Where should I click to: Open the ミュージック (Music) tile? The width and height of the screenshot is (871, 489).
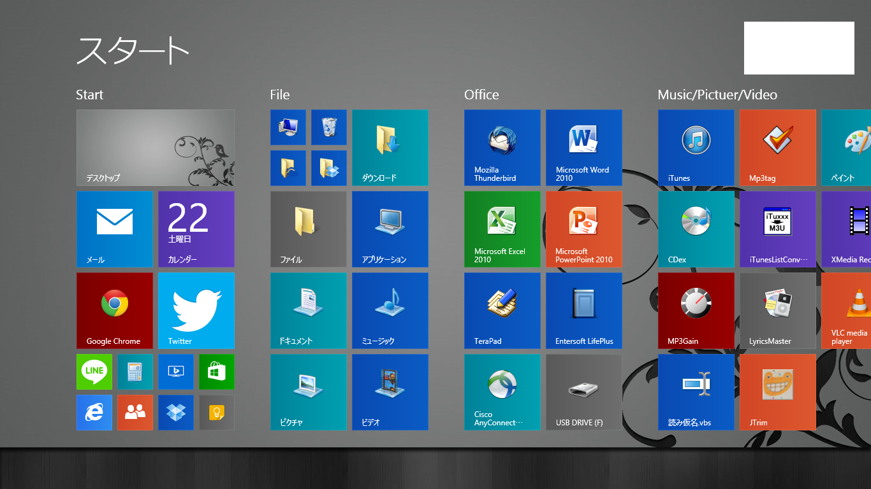click(390, 311)
